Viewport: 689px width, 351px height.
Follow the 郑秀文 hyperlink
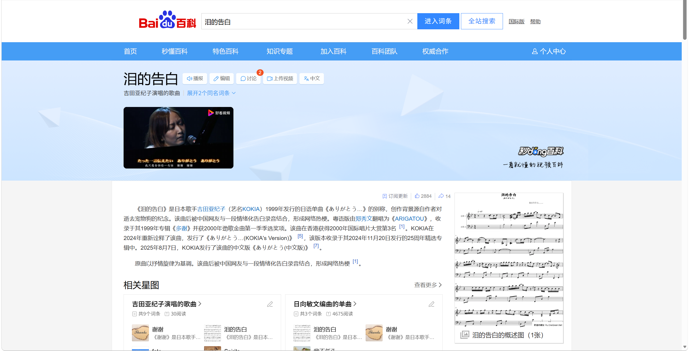[x=363, y=219]
